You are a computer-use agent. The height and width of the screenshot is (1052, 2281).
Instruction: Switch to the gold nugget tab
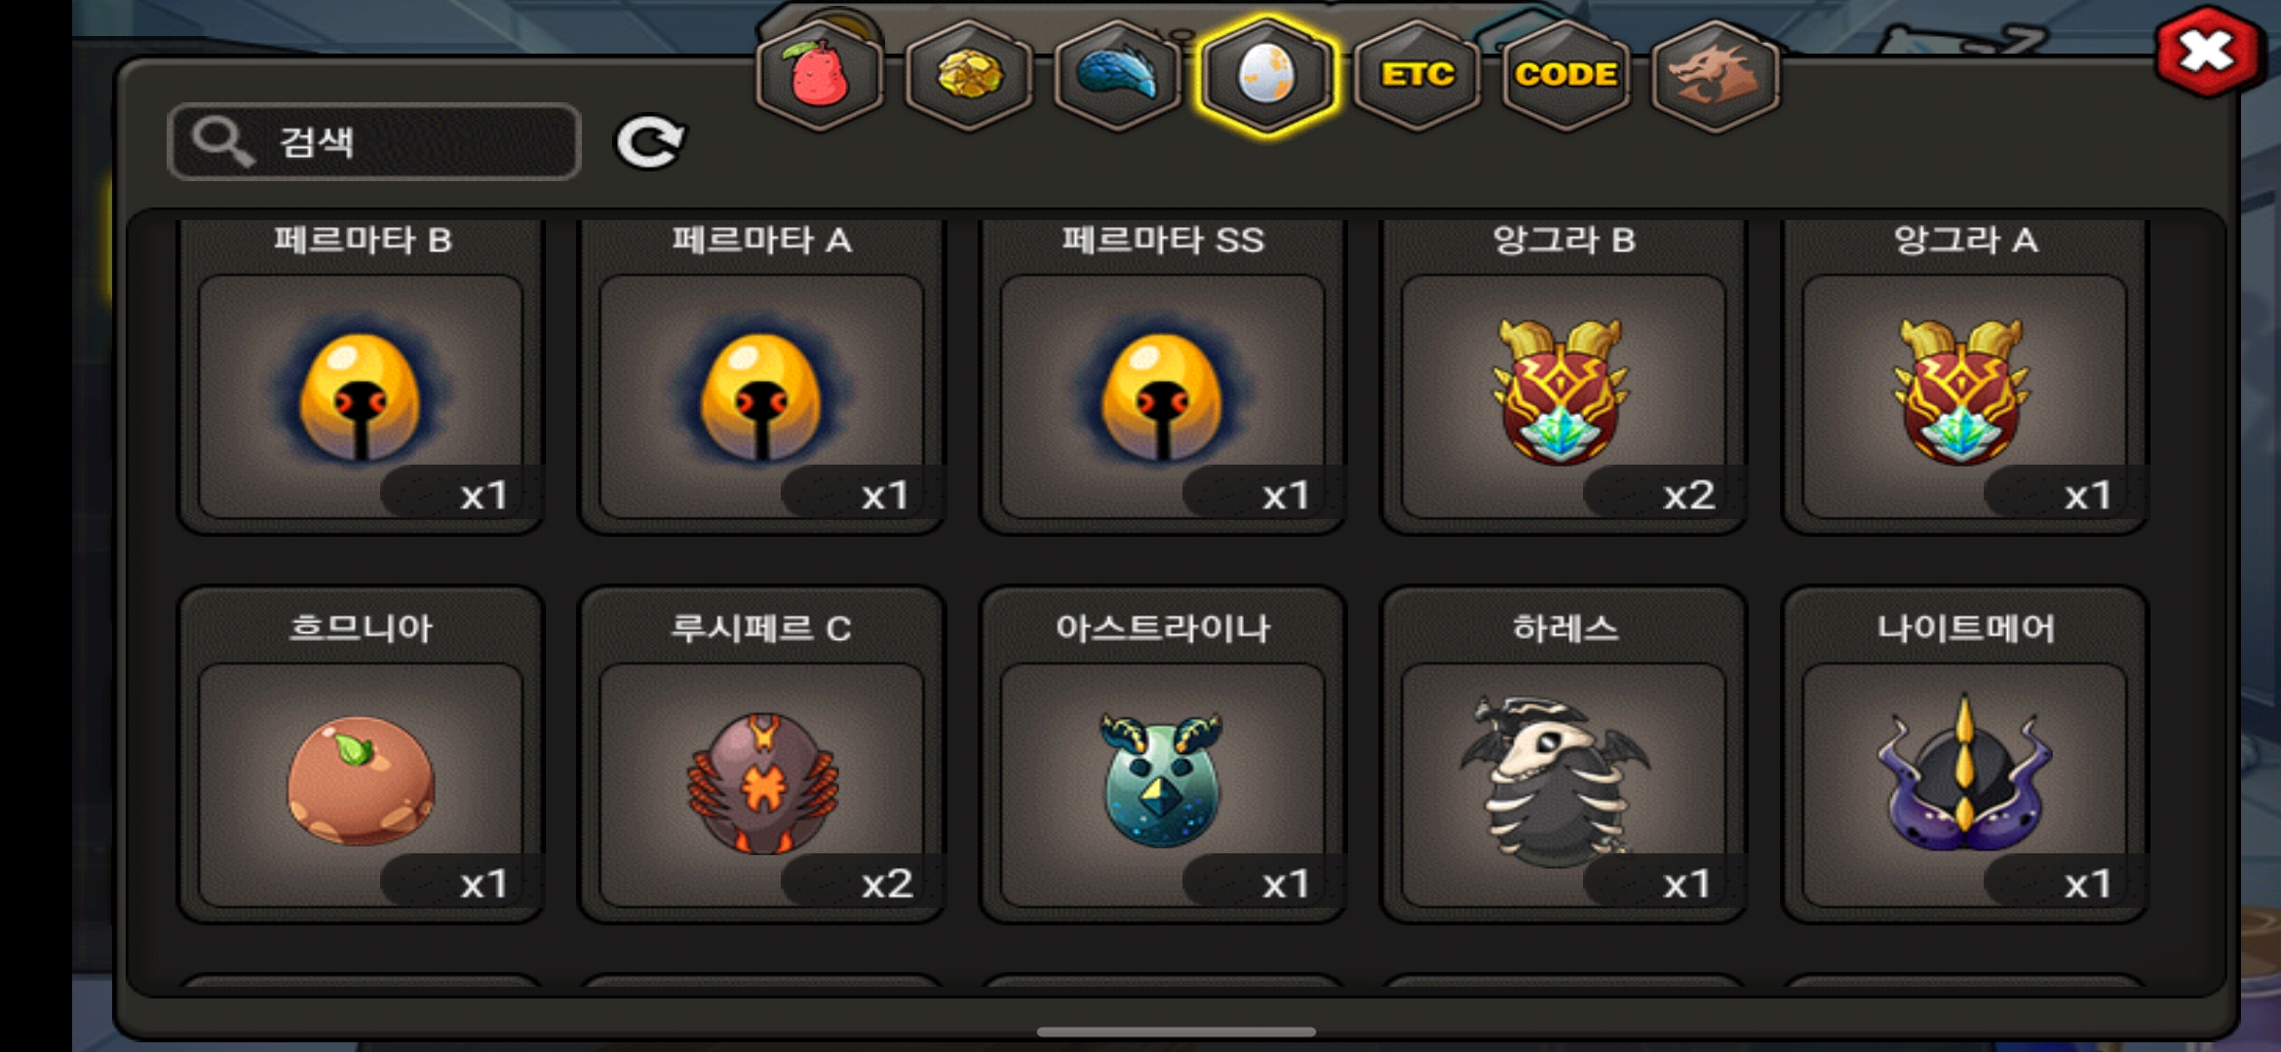coord(969,75)
